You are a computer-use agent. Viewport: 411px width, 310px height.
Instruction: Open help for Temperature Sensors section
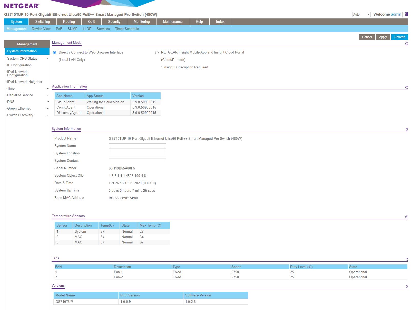pyautogui.click(x=407, y=217)
